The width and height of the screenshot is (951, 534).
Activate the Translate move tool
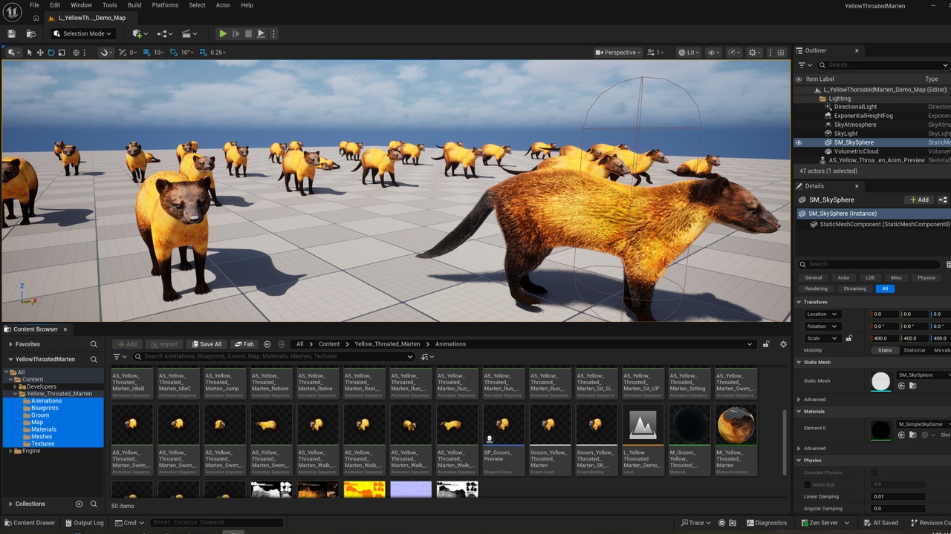40,53
